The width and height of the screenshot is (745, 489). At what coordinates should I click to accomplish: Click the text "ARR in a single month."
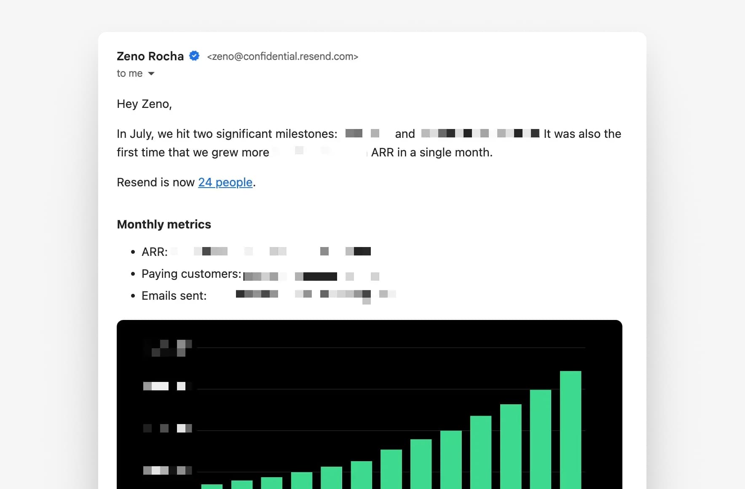431,152
